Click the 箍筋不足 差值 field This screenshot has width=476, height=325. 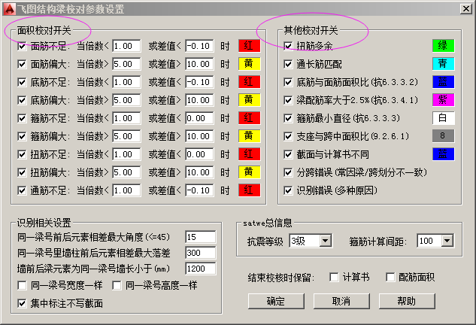pos(199,118)
